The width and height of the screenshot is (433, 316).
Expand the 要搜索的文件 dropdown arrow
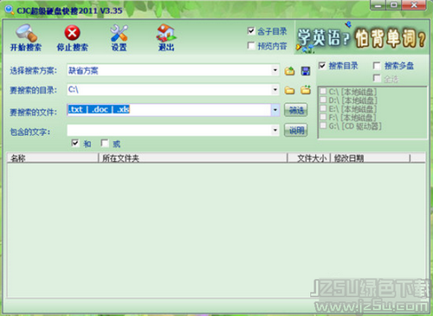click(275, 110)
